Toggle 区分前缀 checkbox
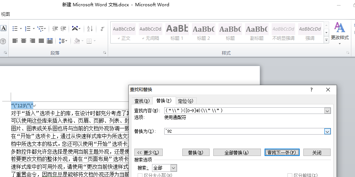Viewport: 355px width, 177px height. point(290,175)
